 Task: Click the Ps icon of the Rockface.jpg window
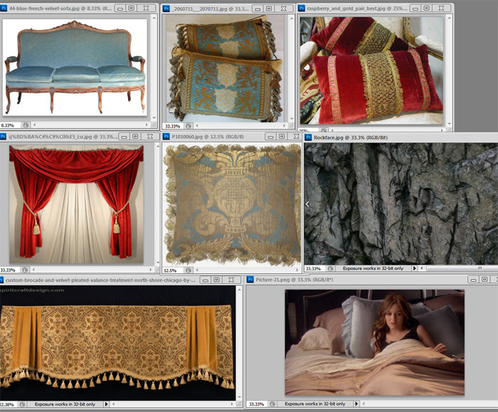(x=308, y=137)
